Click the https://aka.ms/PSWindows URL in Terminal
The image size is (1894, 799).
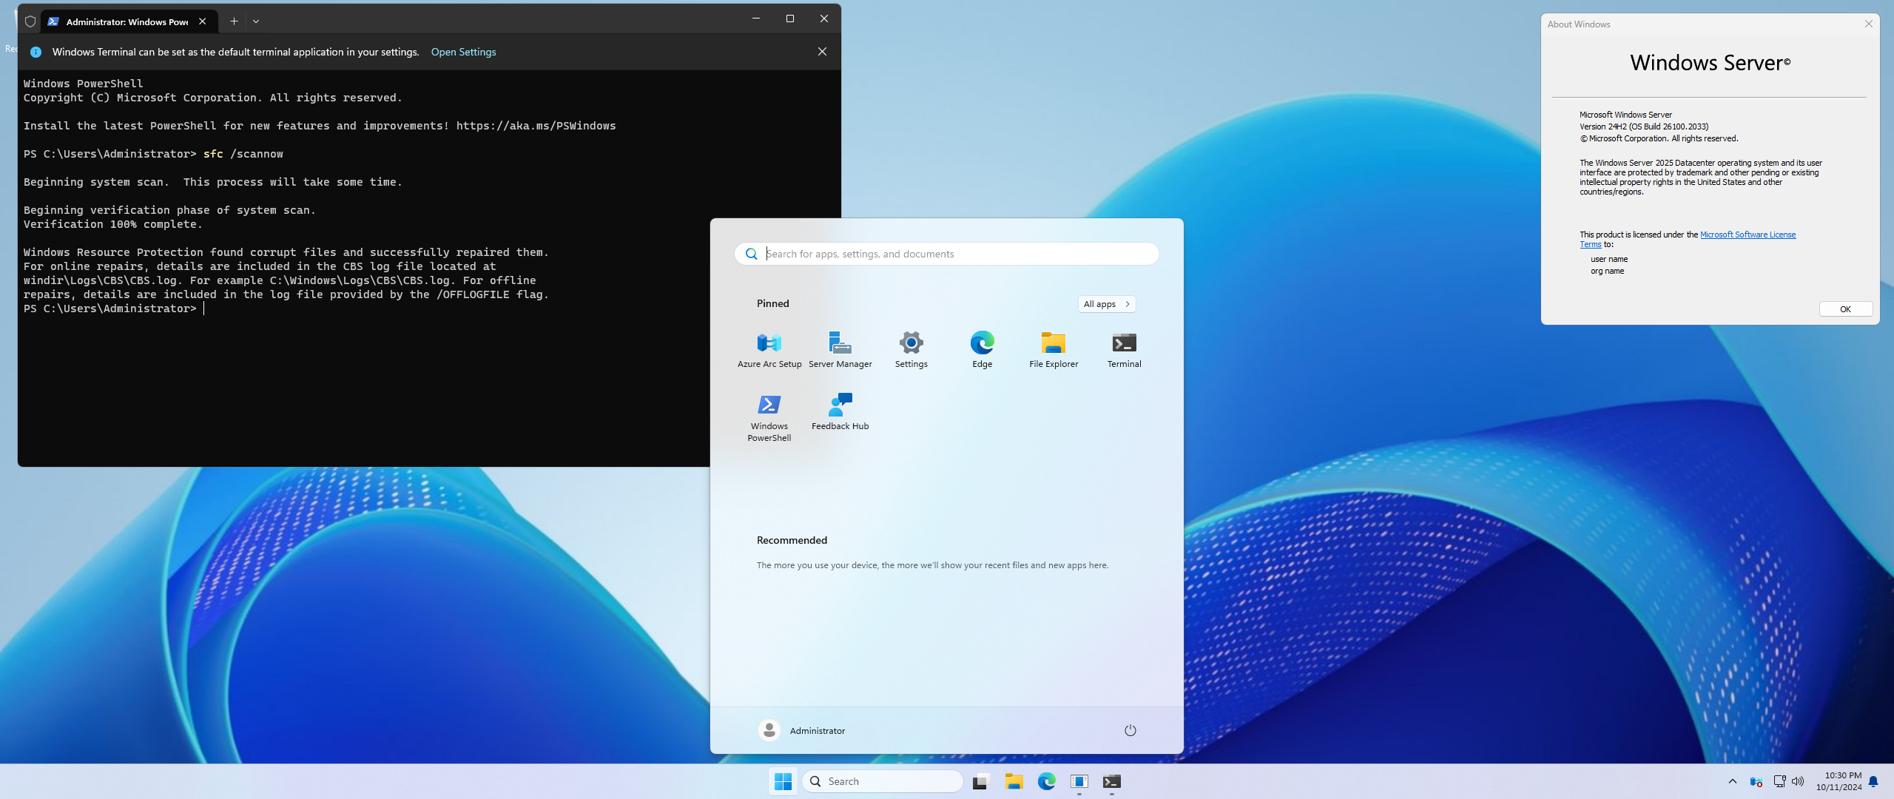[536, 126]
